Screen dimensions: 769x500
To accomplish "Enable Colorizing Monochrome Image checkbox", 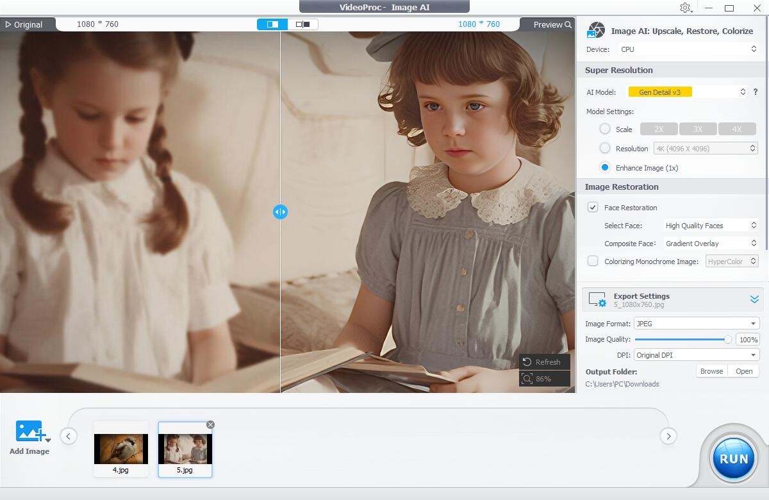I will [x=593, y=261].
